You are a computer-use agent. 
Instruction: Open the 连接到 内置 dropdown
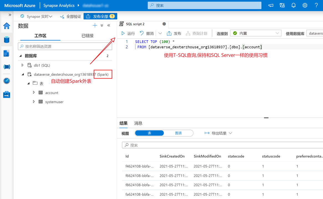256,33
